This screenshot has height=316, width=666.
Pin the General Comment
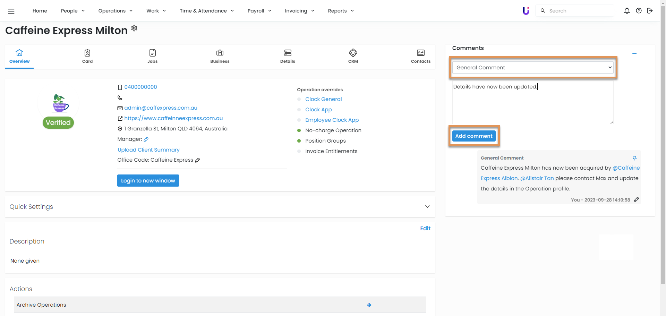[x=634, y=158]
